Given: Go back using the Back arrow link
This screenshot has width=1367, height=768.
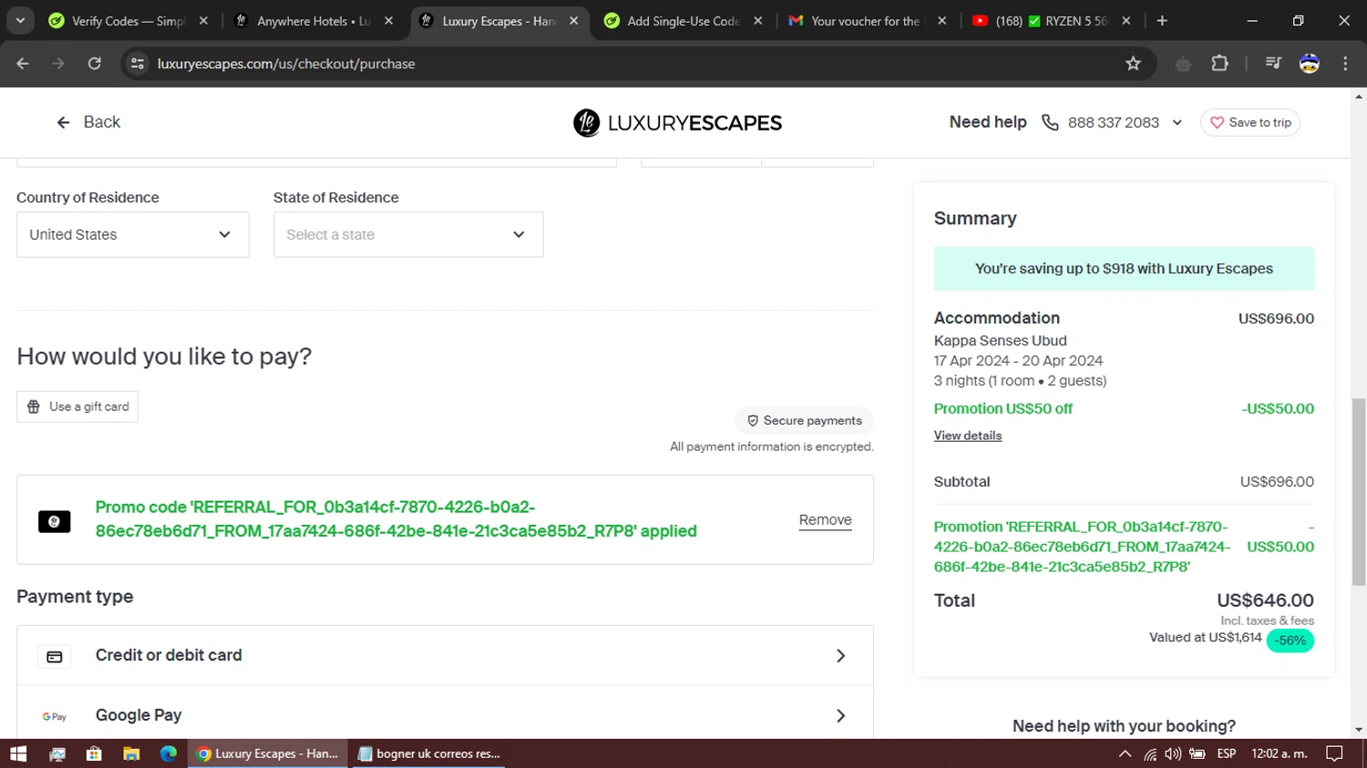Looking at the screenshot, I should pos(88,122).
